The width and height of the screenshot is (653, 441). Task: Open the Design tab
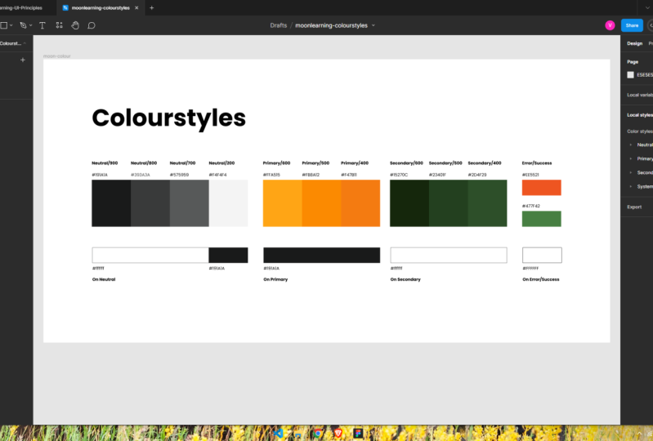click(634, 43)
